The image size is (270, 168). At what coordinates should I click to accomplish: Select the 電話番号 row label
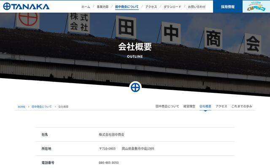pos(48,163)
